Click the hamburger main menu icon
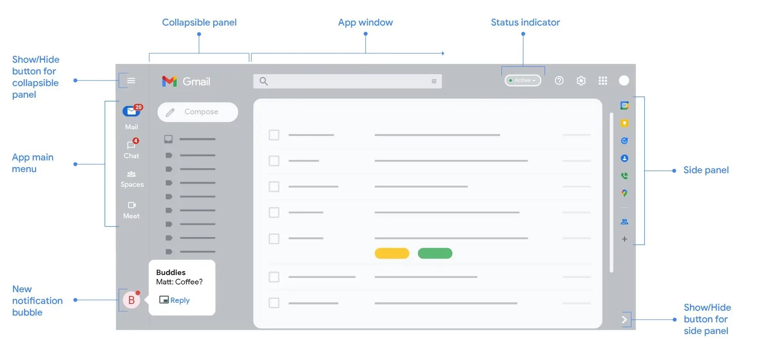The image size is (758, 349). [131, 81]
